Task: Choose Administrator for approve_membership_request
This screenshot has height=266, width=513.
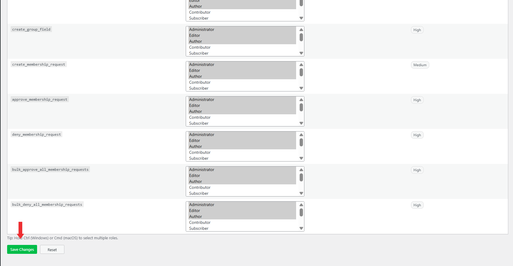Action: tap(202, 99)
